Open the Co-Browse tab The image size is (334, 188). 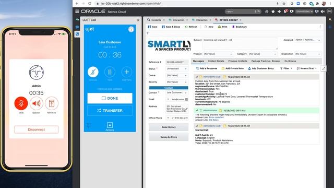pyautogui.click(x=290, y=61)
